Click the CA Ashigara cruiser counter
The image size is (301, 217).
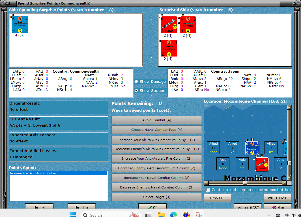[169, 48]
